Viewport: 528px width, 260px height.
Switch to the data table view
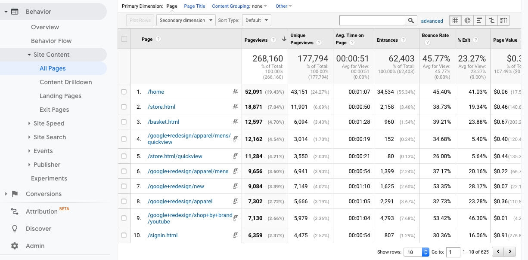(x=455, y=20)
